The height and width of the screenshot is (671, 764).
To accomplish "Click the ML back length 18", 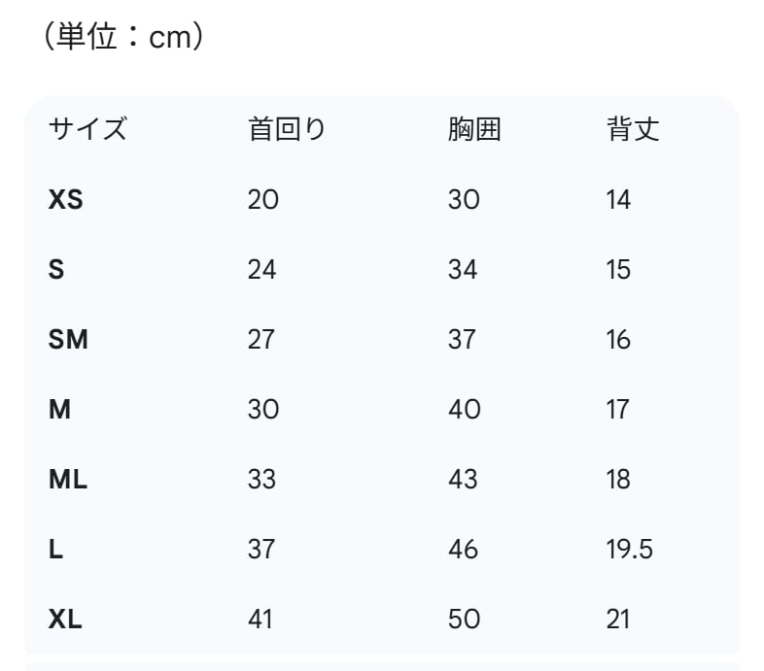I will 618,480.
